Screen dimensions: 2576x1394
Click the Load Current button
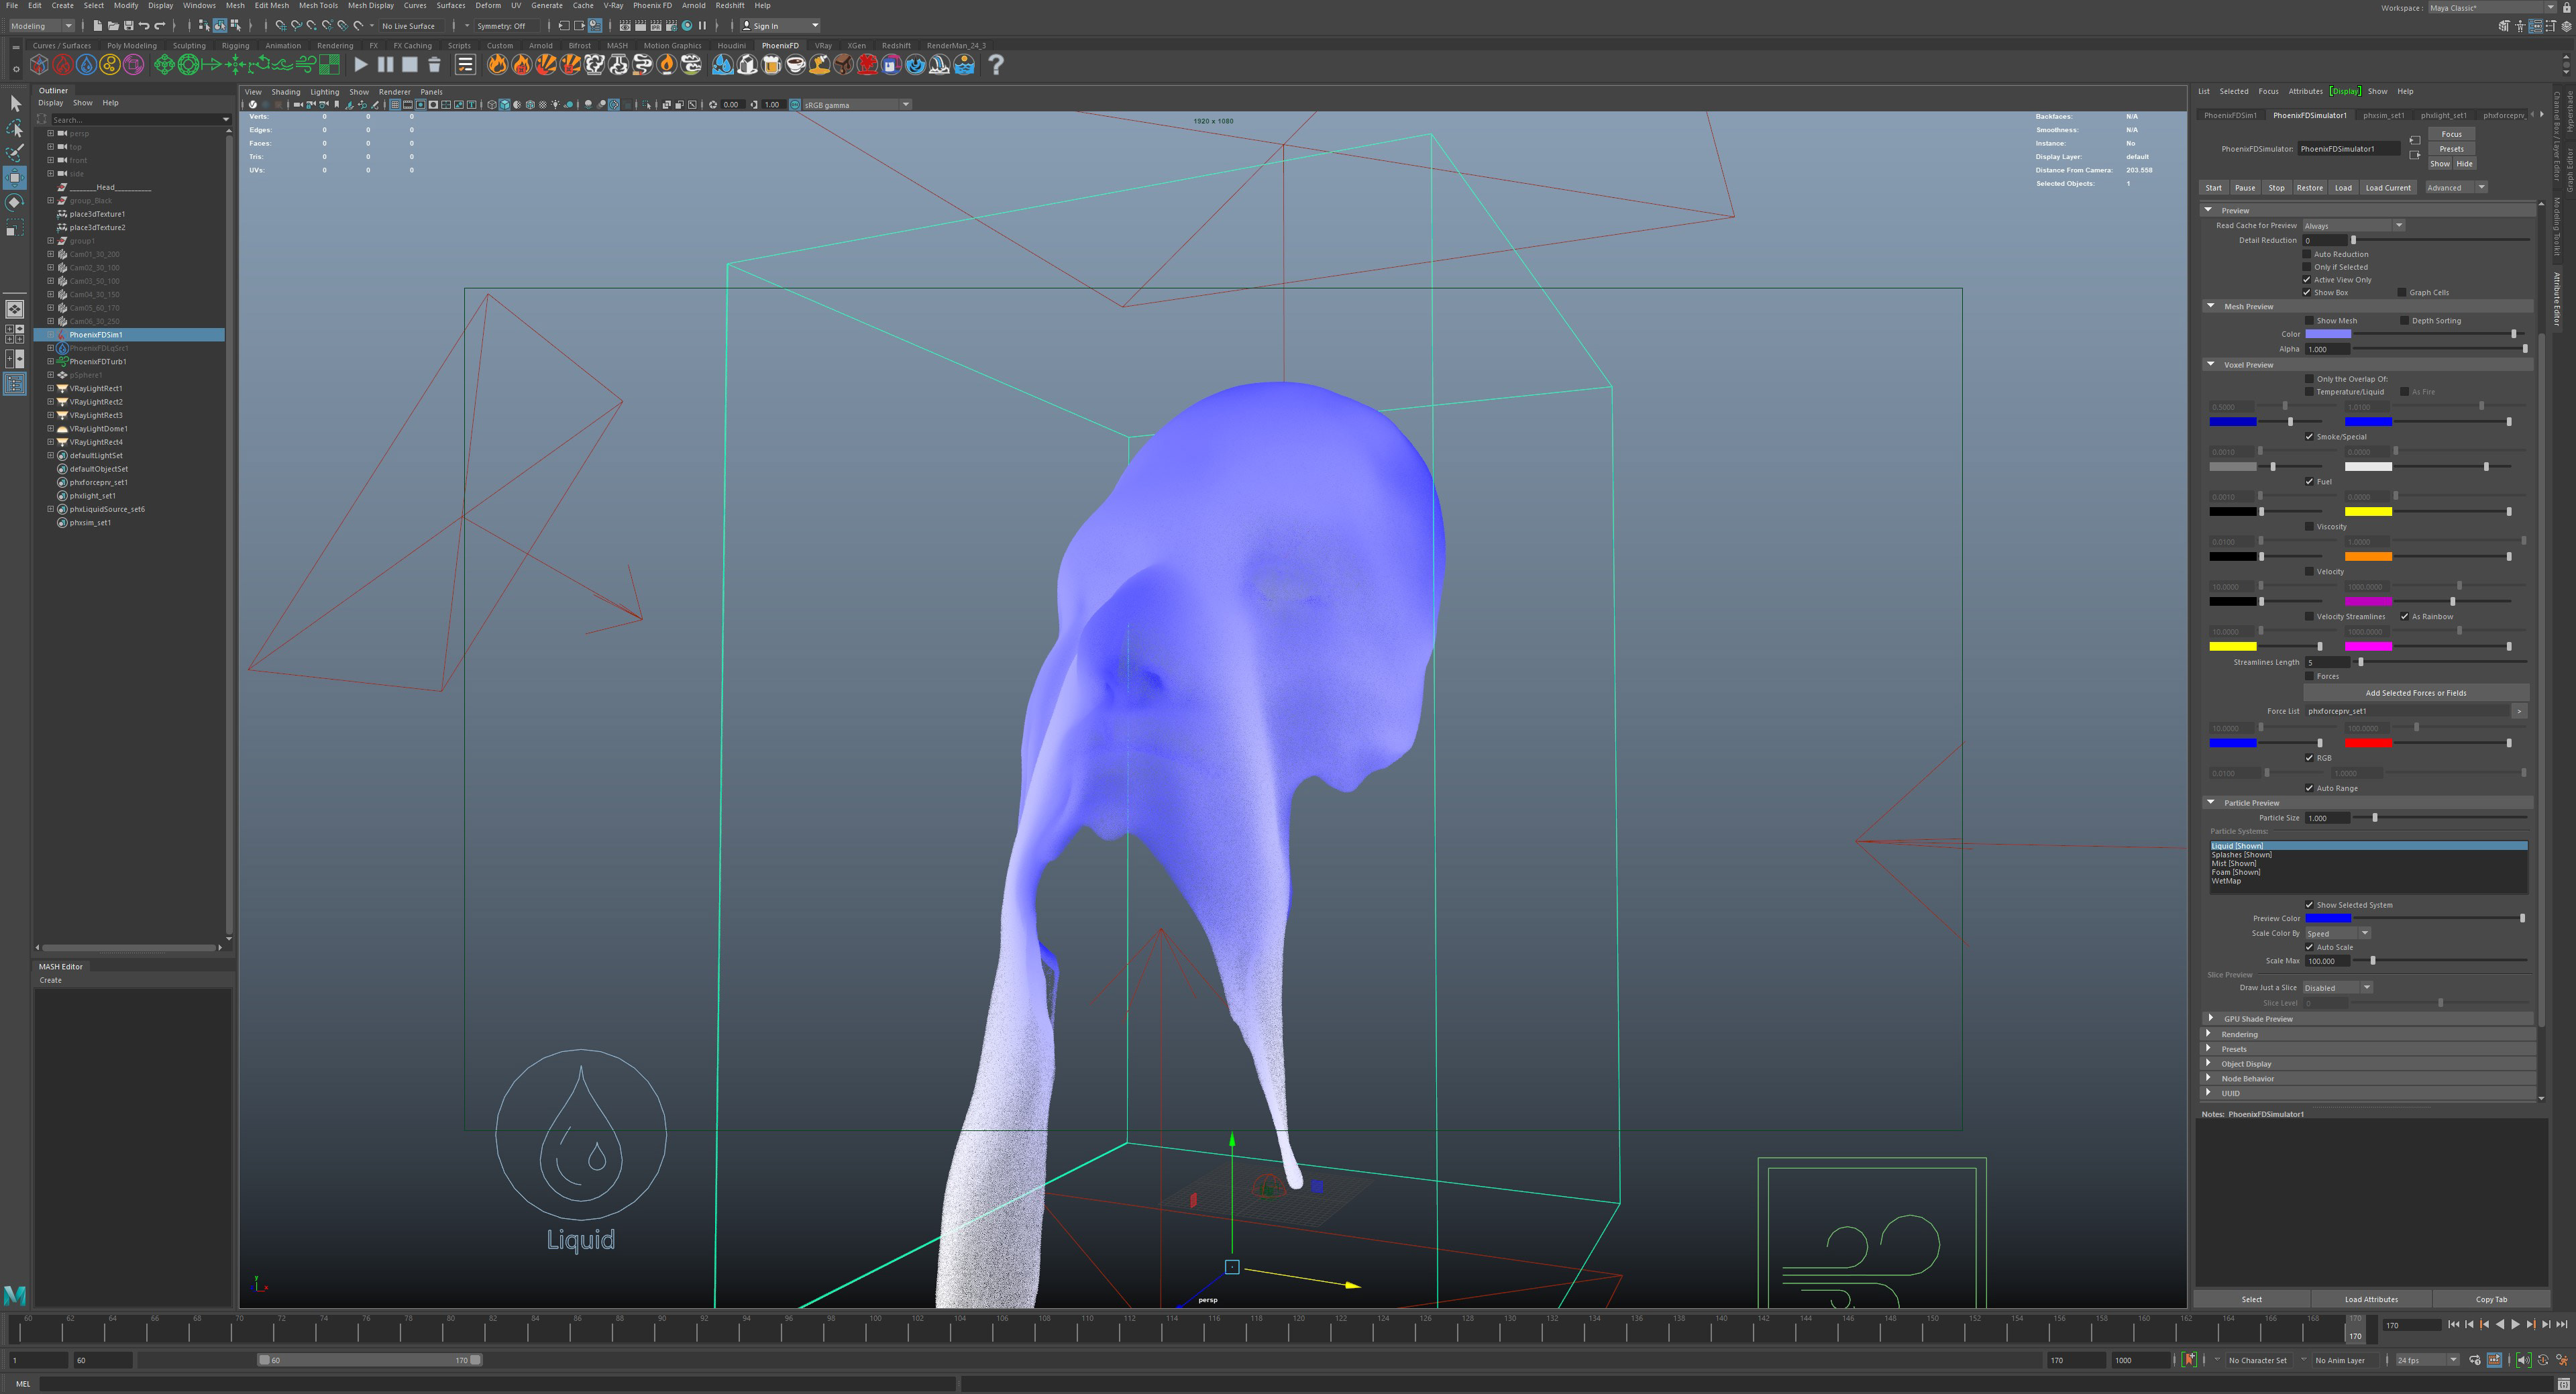tap(2388, 188)
